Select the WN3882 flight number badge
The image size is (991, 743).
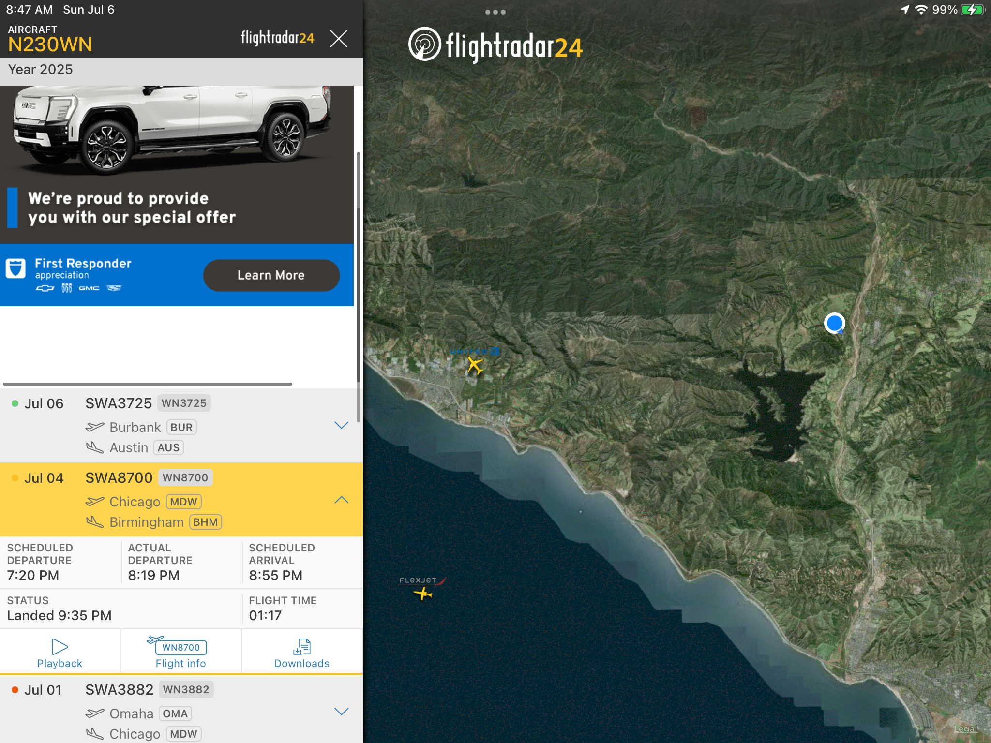click(186, 689)
